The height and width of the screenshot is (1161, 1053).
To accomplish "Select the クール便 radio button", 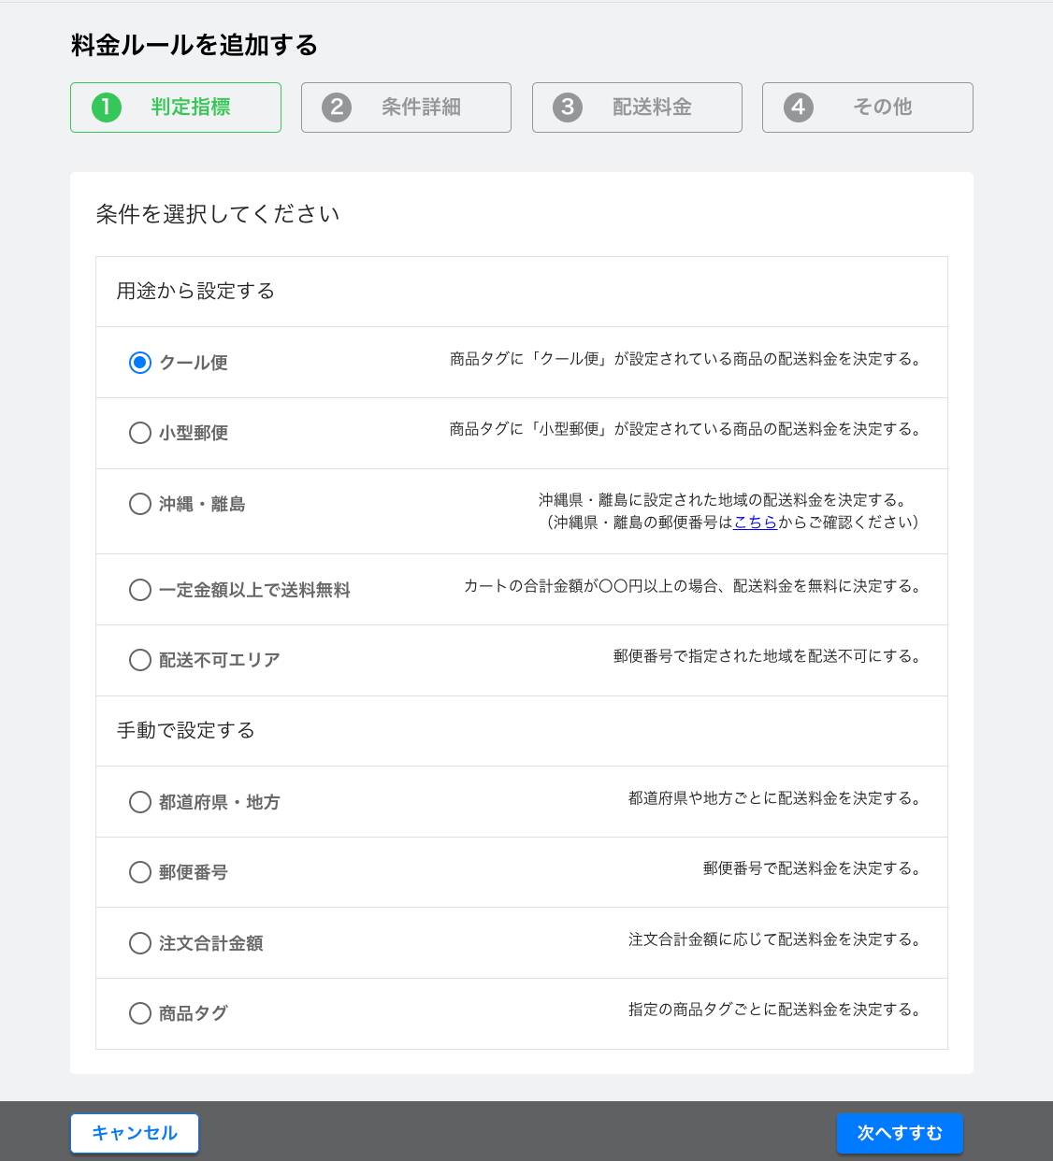I will point(140,363).
